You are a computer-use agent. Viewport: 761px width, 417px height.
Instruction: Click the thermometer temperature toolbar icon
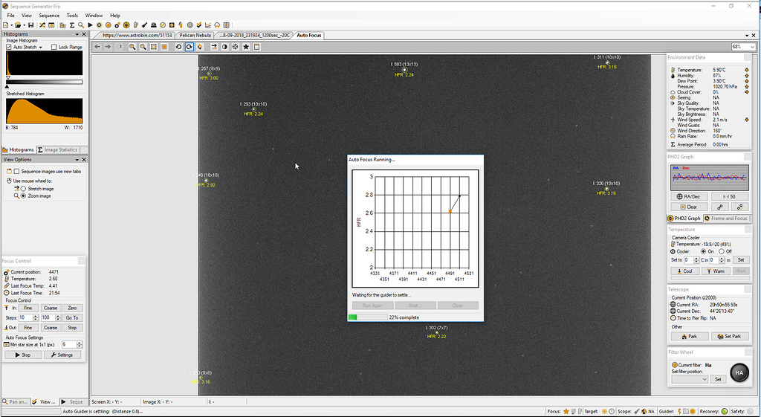(135, 25)
